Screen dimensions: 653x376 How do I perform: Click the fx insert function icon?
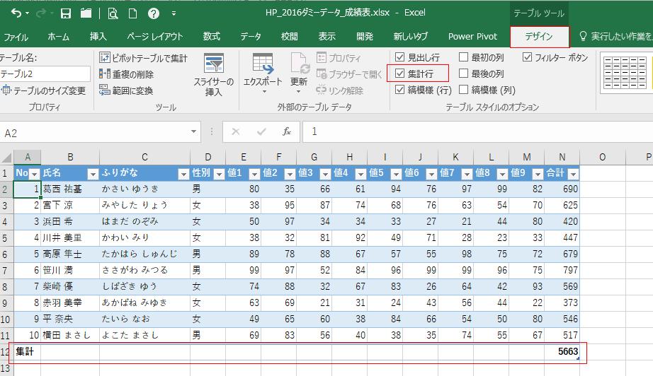286,131
